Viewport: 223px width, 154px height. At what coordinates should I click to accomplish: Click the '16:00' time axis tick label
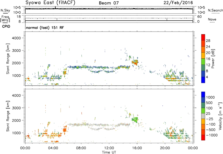(x=137, y=148)
